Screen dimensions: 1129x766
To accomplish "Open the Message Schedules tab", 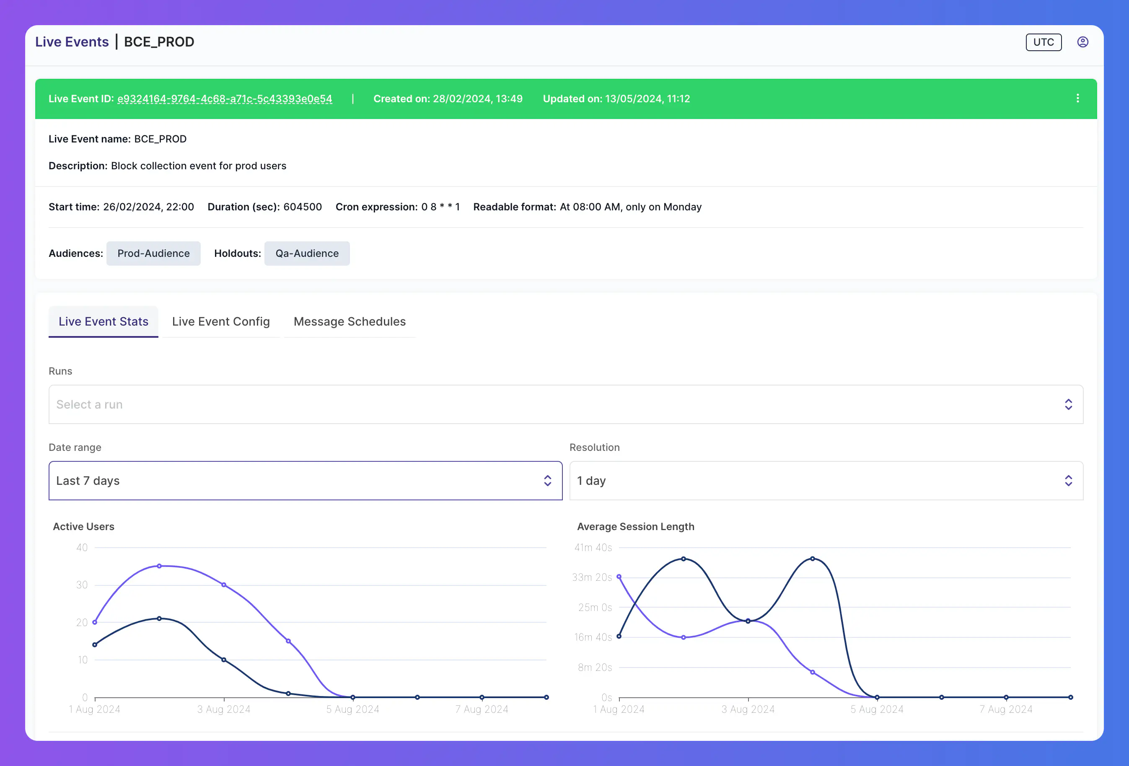I will point(350,321).
